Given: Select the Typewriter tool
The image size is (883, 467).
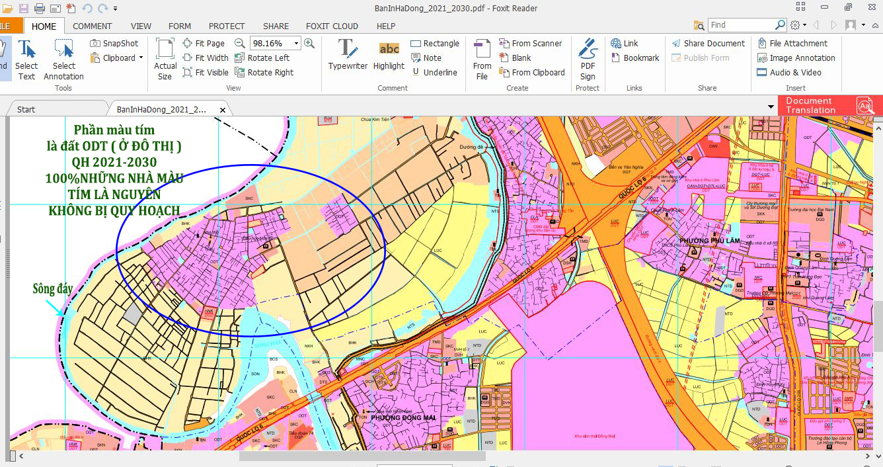Looking at the screenshot, I should click(x=348, y=55).
